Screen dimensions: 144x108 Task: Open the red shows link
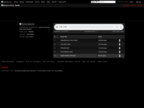coord(134,5)
